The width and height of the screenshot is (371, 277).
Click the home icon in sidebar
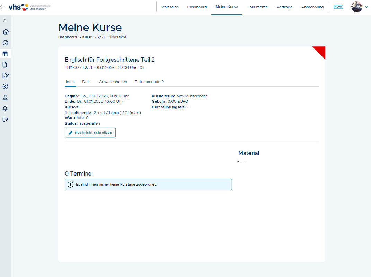pos(5,32)
